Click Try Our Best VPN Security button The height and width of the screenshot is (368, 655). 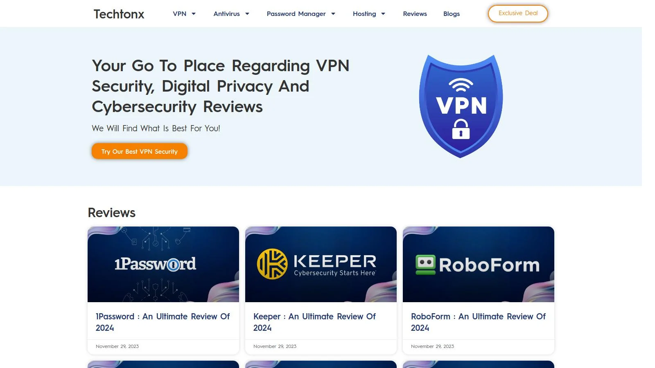click(140, 151)
